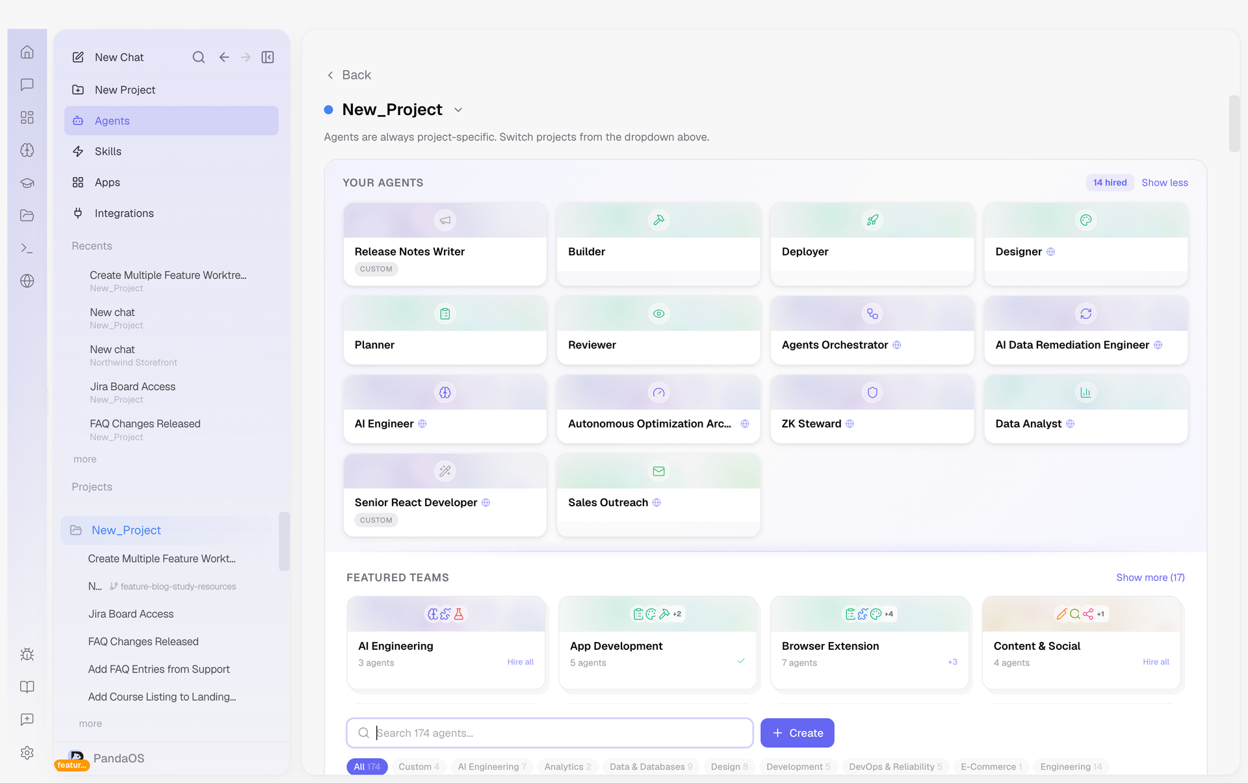
Task: Open the Release Notes Writer agent card
Action: pyautogui.click(x=445, y=244)
